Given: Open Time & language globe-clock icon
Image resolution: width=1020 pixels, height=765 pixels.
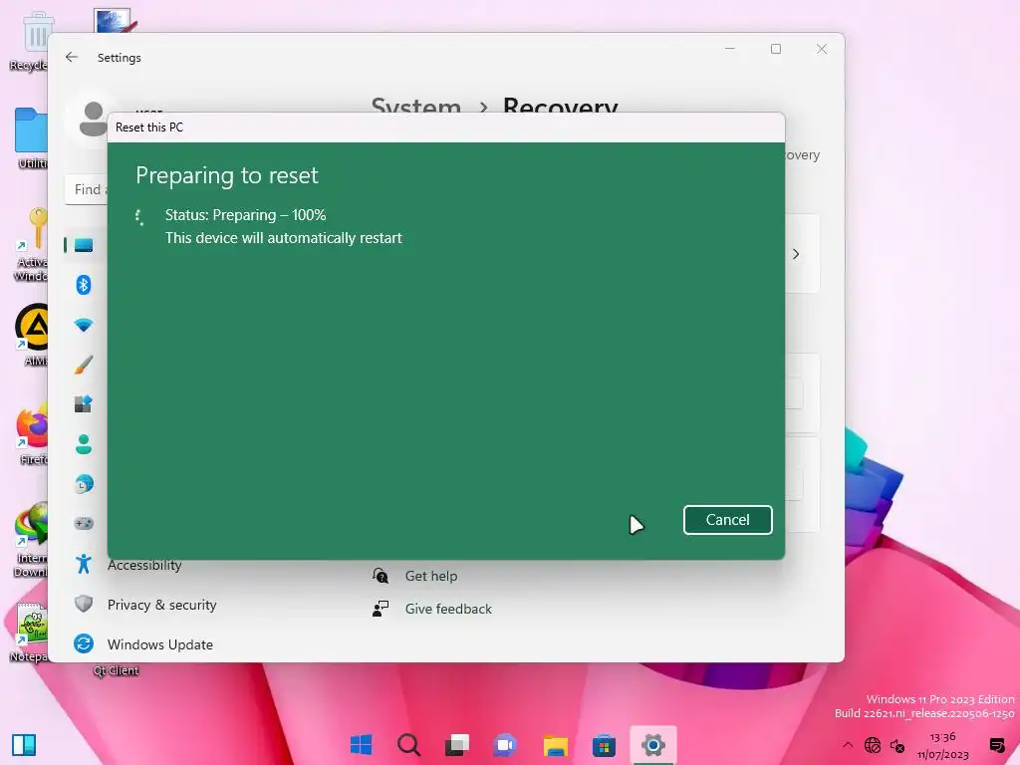Looking at the screenshot, I should click(84, 484).
